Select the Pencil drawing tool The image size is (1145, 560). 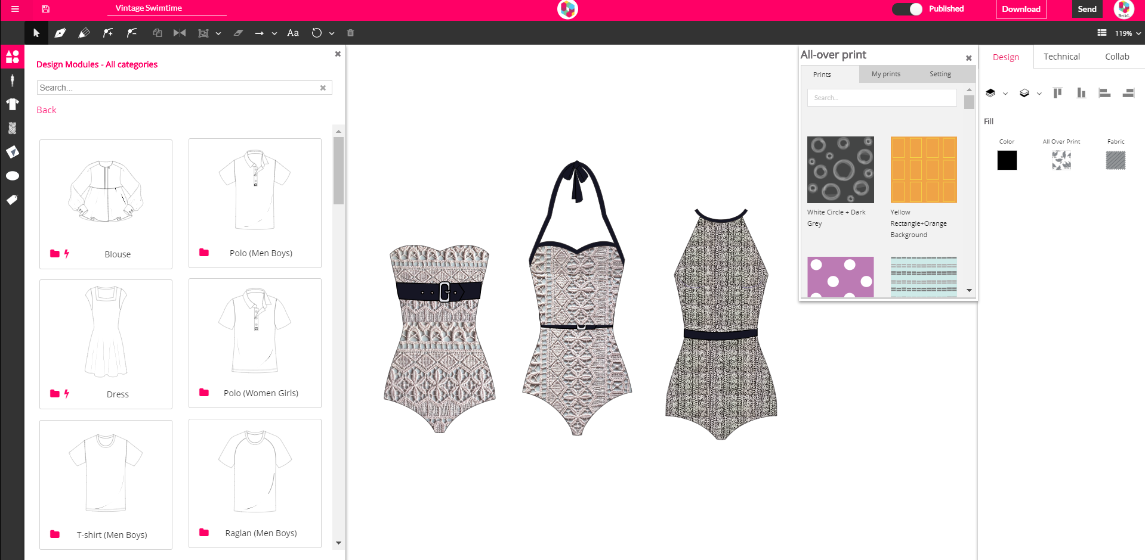click(x=84, y=33)
